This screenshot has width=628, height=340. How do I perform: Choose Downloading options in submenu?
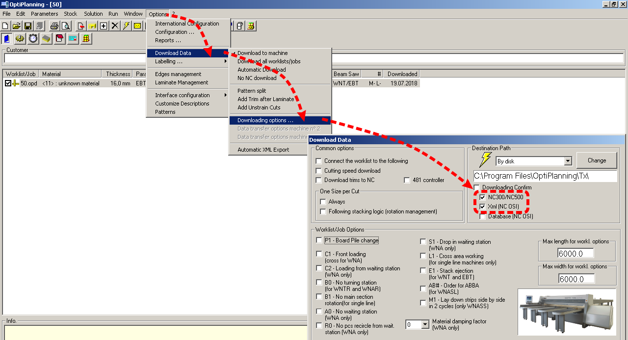click(280, 120)
